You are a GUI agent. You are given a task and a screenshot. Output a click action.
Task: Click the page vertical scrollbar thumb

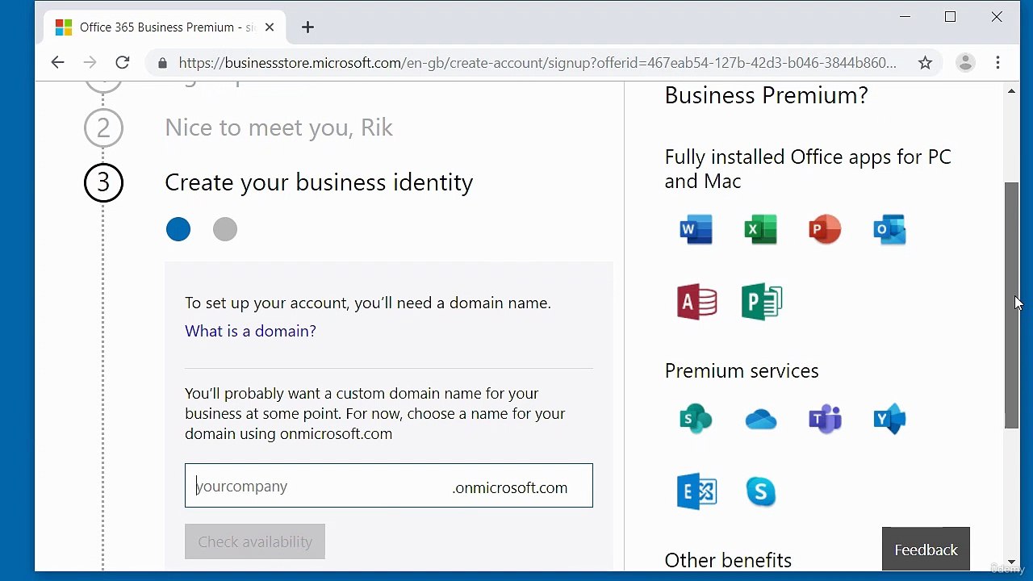coord(1011,305)
